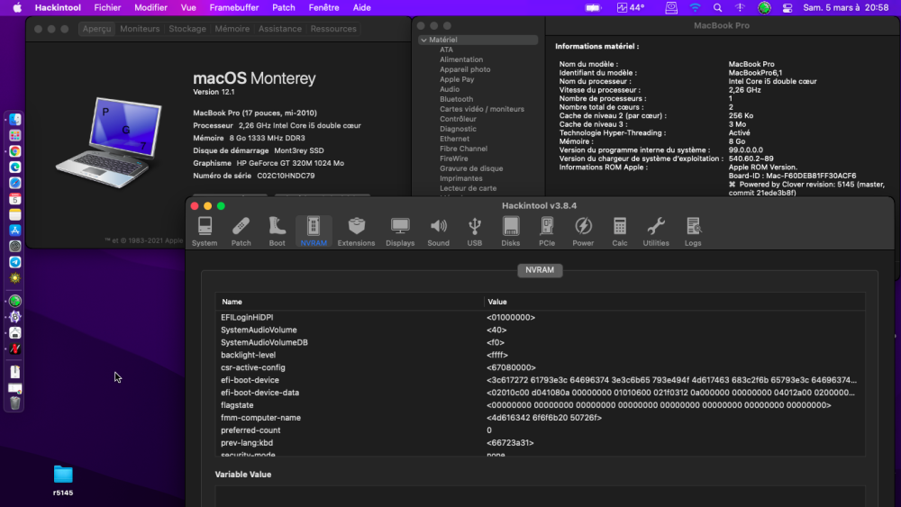The height and width of the screenshot is (507, 901).
Task: Open the Power toolbar icon
Action: point(583,231)
